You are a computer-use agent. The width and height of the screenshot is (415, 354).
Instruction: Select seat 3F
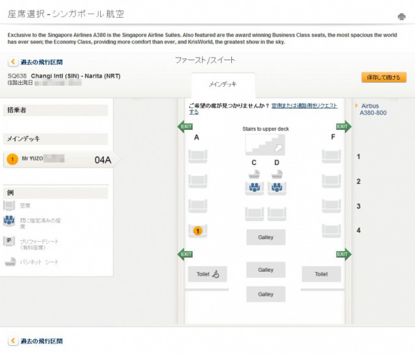[331, 206]
